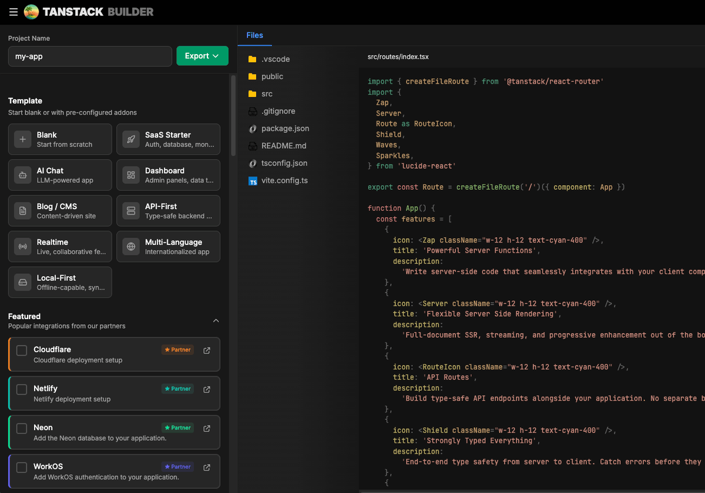Select the SaaS Starter template

[168, 139]
